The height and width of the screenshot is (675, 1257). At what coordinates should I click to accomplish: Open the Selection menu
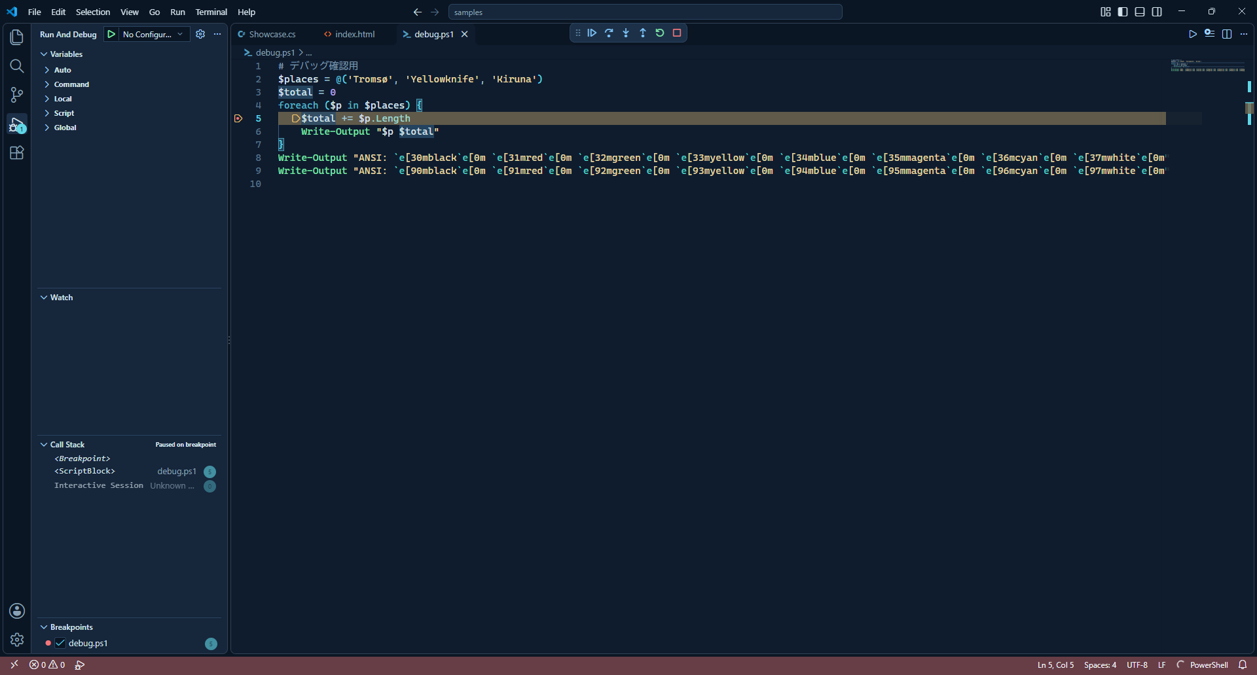pyautogui.click(x=93, y=12)
